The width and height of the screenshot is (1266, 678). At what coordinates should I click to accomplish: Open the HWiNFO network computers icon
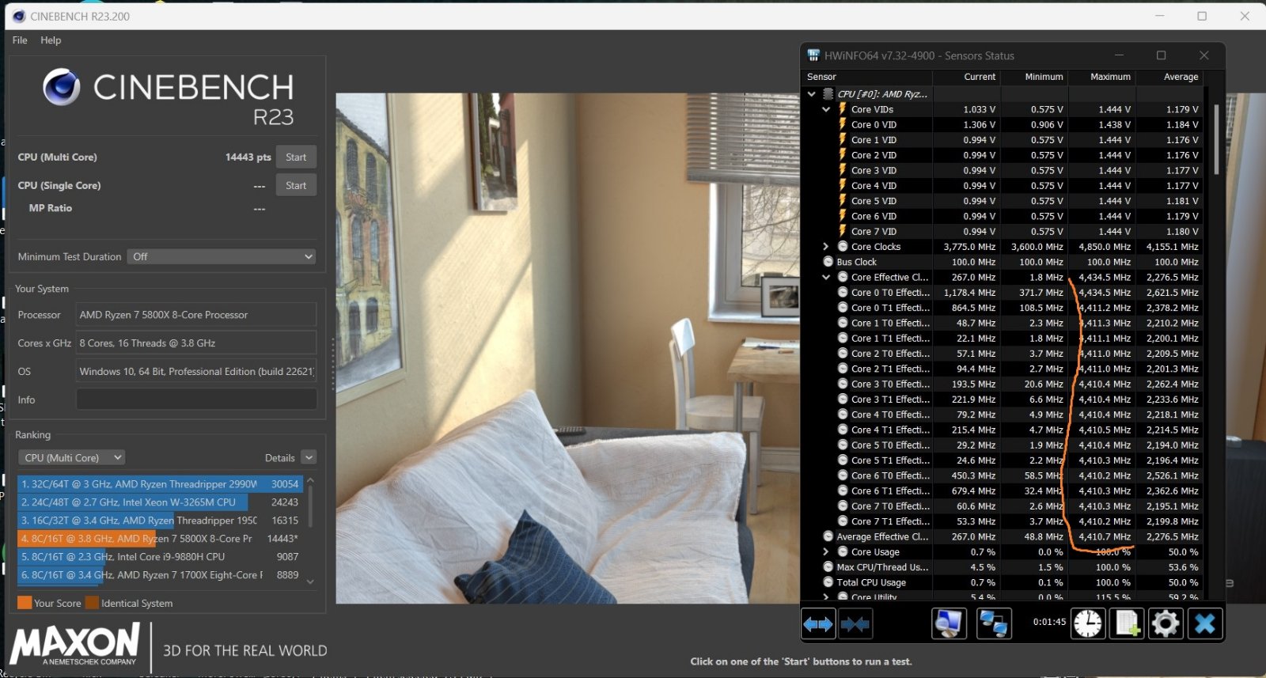994,624
